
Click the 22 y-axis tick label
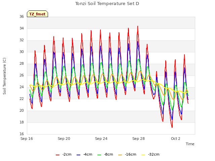(21, 99)
